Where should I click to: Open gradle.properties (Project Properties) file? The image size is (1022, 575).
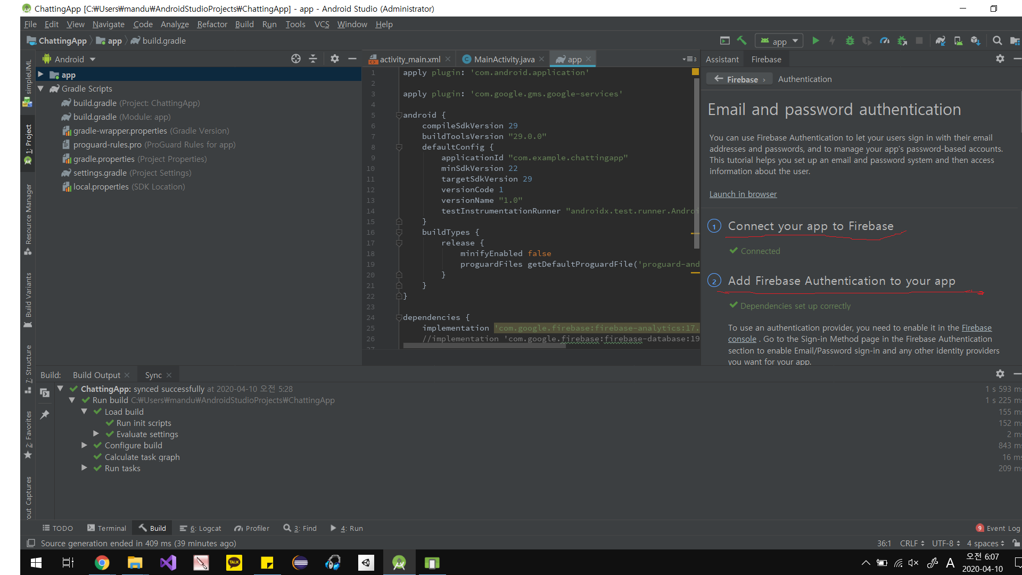pos(134,159)
